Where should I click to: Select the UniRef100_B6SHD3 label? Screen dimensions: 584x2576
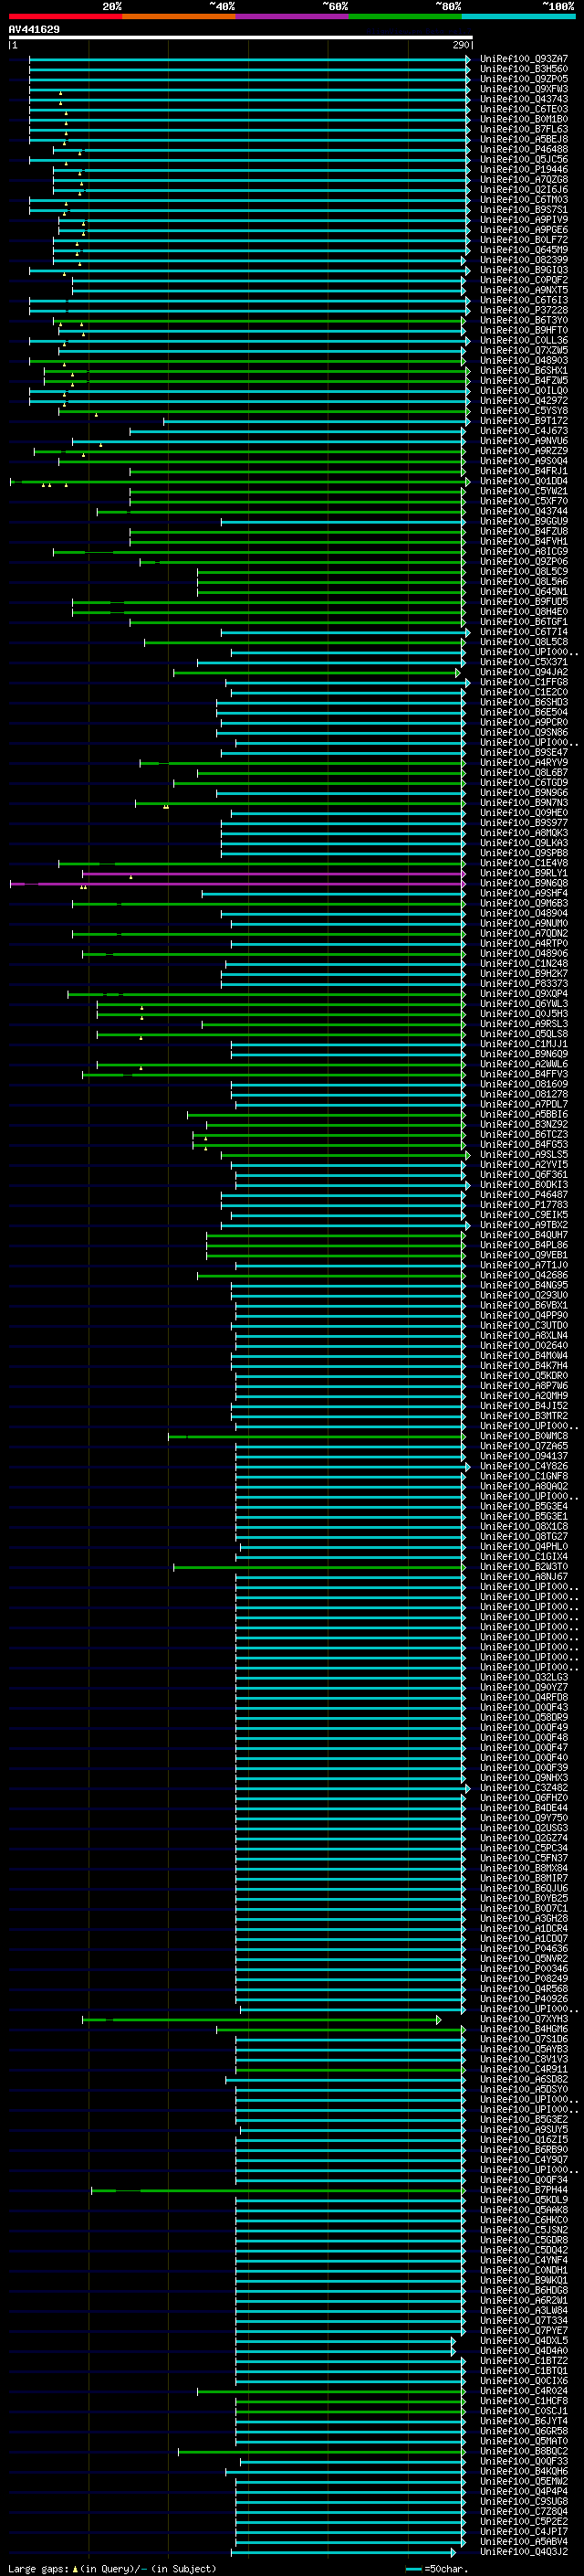click(x=524, y=702)
